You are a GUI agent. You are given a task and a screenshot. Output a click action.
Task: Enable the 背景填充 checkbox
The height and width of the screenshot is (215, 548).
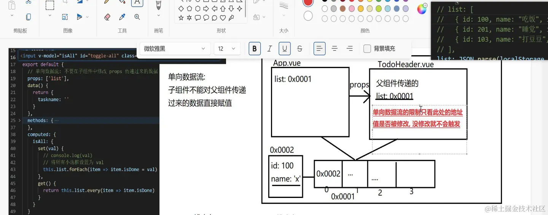click(x=367, y=48)
